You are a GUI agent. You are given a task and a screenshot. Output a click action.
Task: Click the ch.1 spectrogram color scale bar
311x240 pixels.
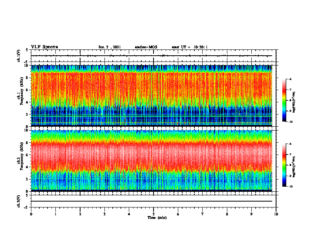coord(284,100)
